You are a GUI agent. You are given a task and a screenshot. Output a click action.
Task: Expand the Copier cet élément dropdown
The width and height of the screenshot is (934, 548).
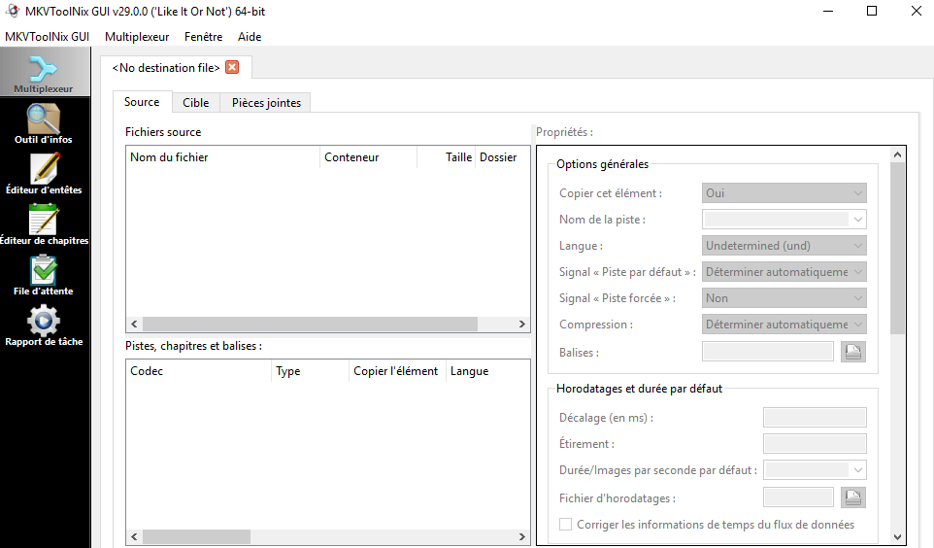pyautogui.click(x=784, y=193)
